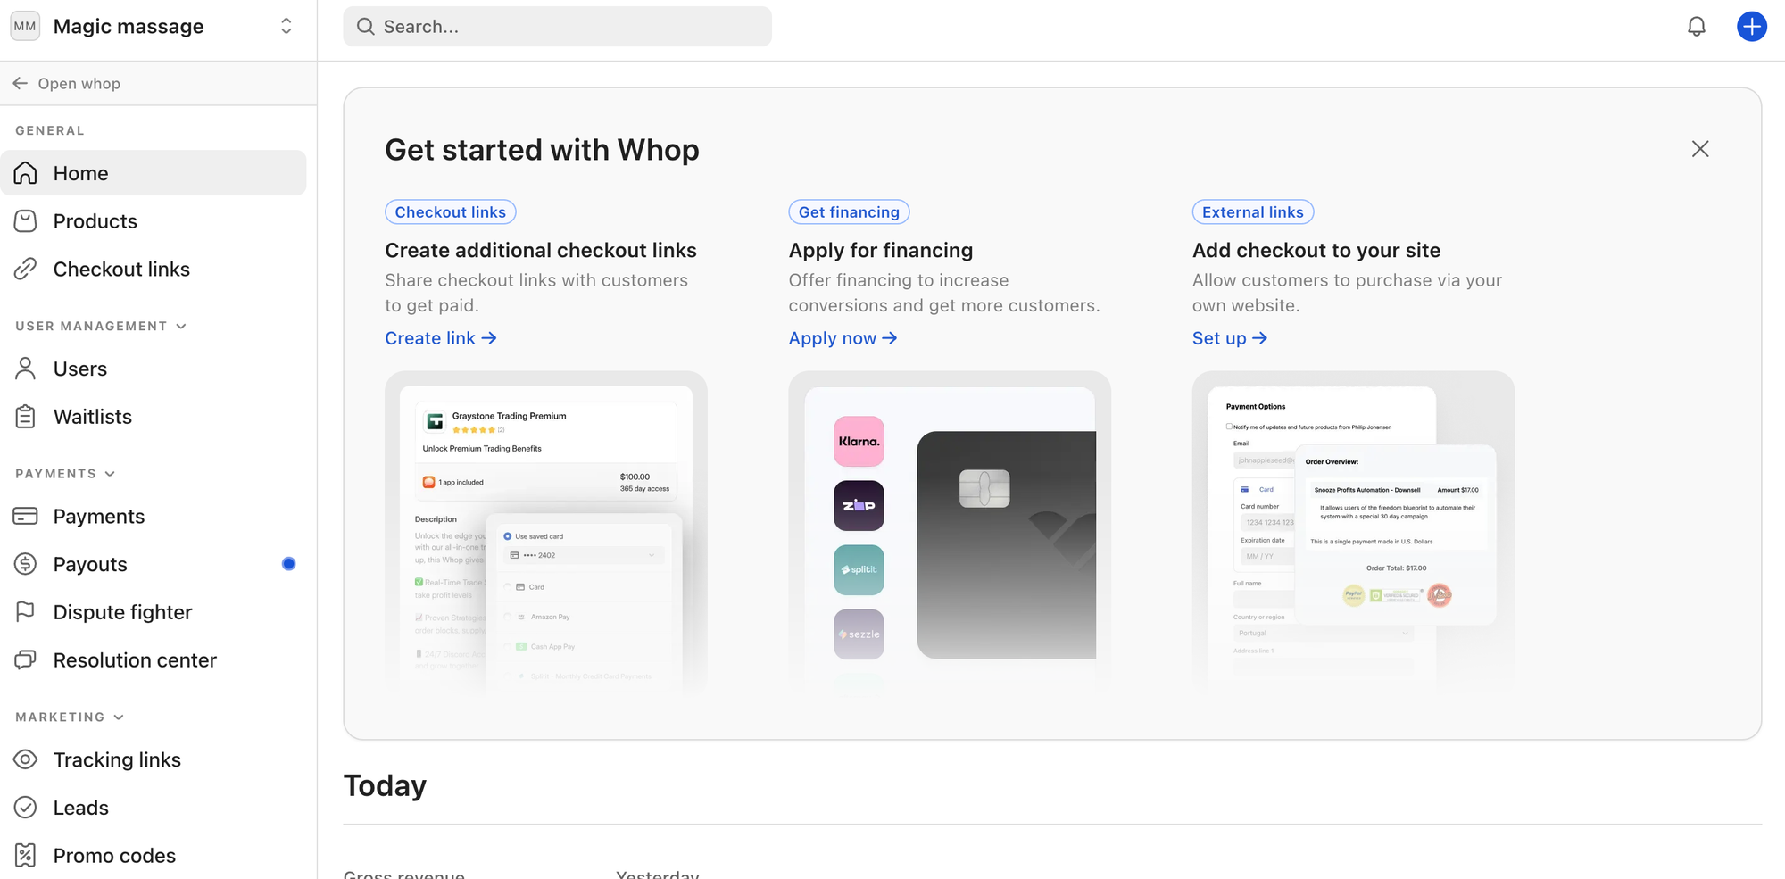Image resolution: width=1785 pixels, height=879 pixels.
Task: Click 'Get started with Whop' title
Action: tap(542, 150)
